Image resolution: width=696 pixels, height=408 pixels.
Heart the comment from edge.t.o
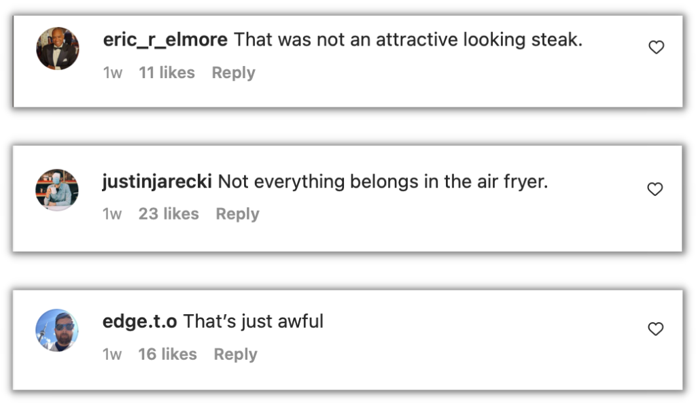pos(655,329)
